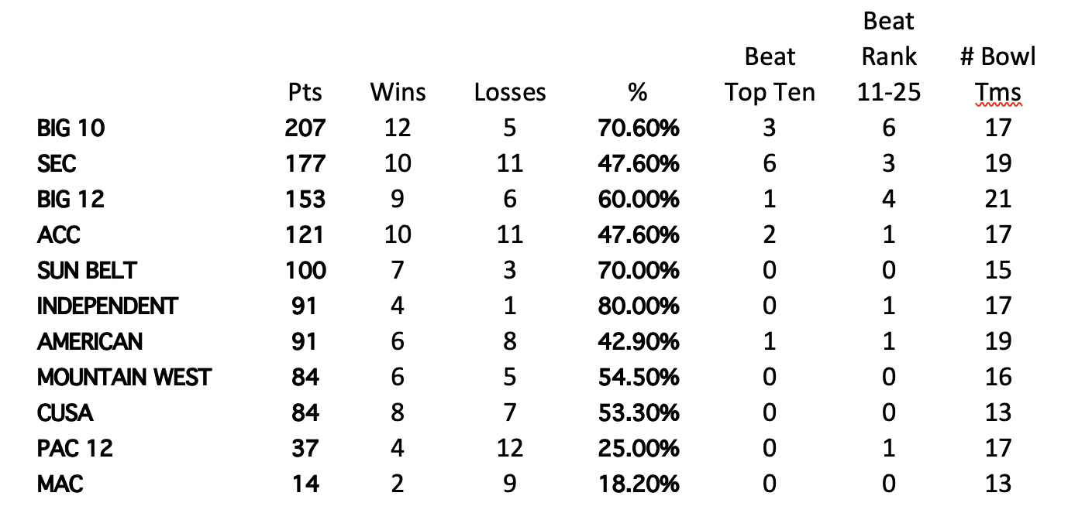This screenshot has width=1068, height=520.
Task: Click the CUSA row label
Action: [65, 412]
